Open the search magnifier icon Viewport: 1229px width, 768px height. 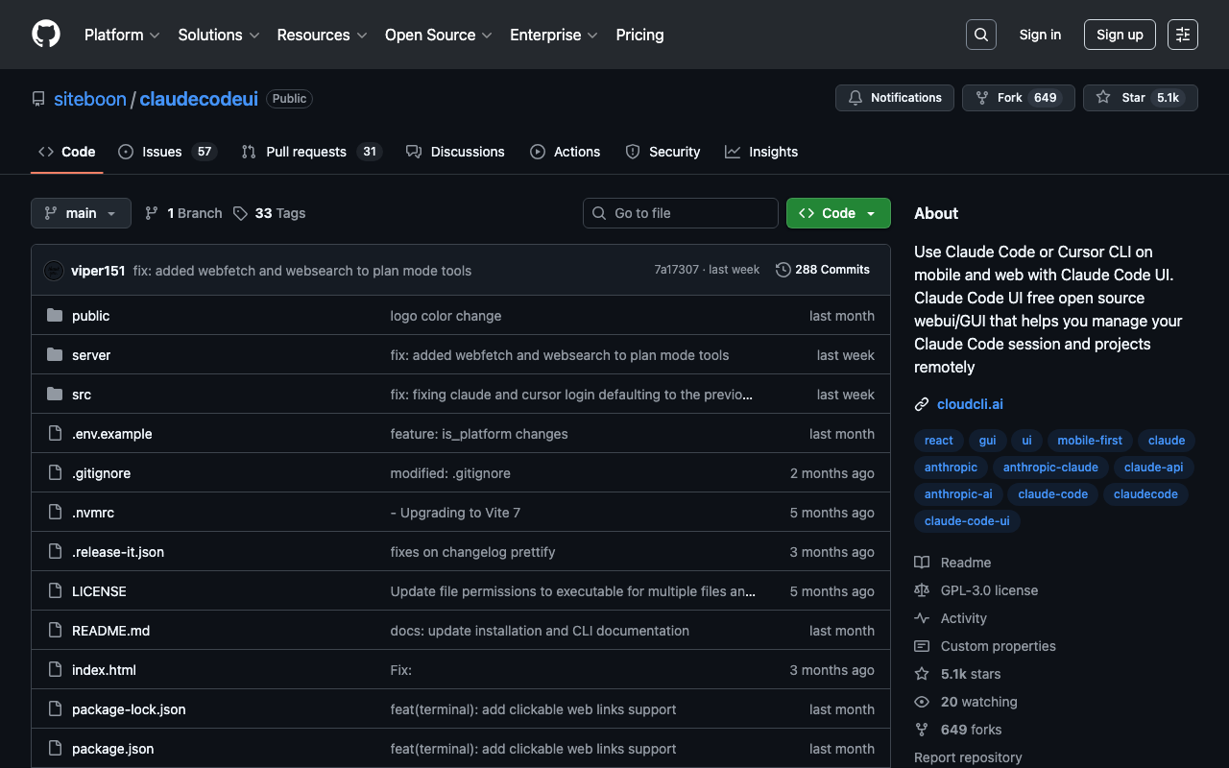coord(980,35)
